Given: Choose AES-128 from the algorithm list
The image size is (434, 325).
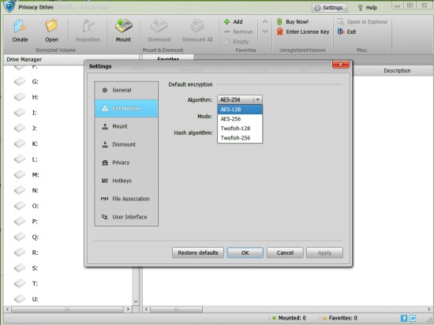Looking at the screenshot, I should point(240,110).
